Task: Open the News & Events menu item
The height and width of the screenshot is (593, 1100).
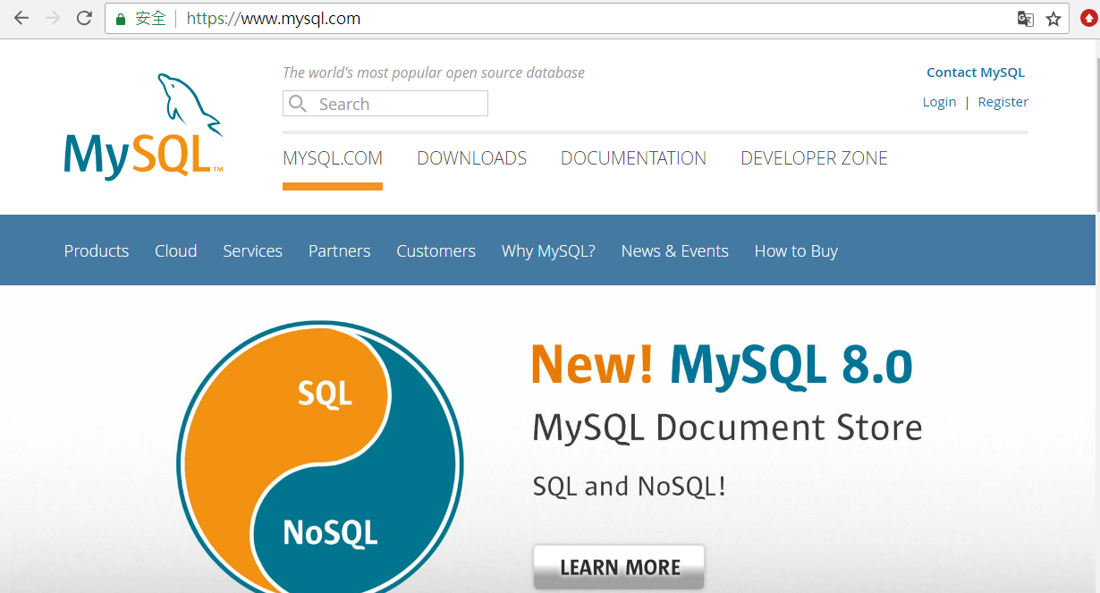Action: point(674,251)
